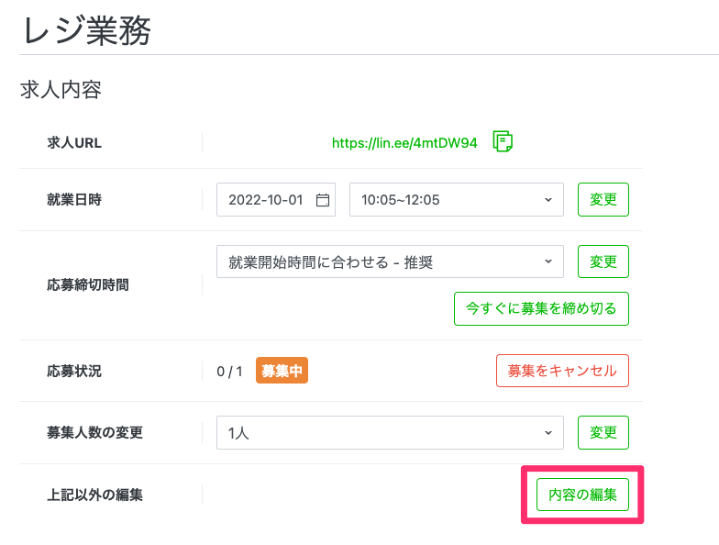The height and width of the screenshot is (545, 719).
Task: Expand the 10:05~12:05 work time dropdown
Action: click(x=457, y=200)
